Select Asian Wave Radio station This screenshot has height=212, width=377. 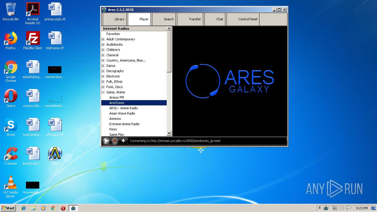tap(122, 113)
